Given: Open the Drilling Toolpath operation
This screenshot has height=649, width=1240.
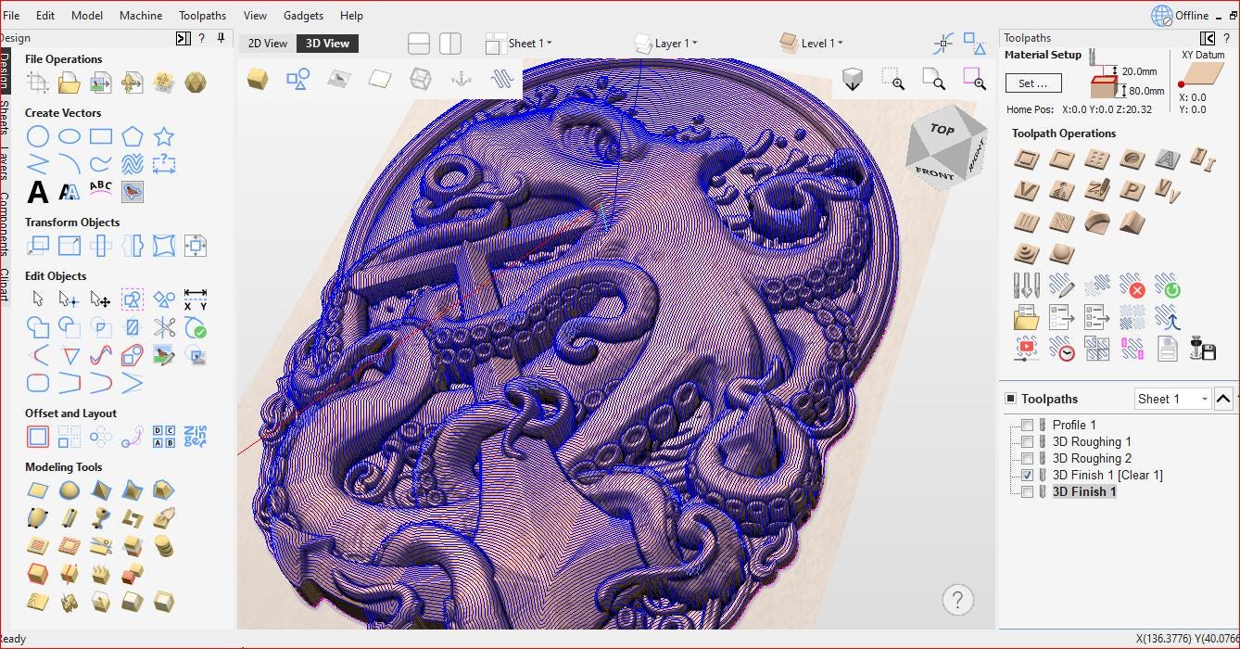Looking at the screenshot, I should pyautogui.click(x=1096, y=159).
